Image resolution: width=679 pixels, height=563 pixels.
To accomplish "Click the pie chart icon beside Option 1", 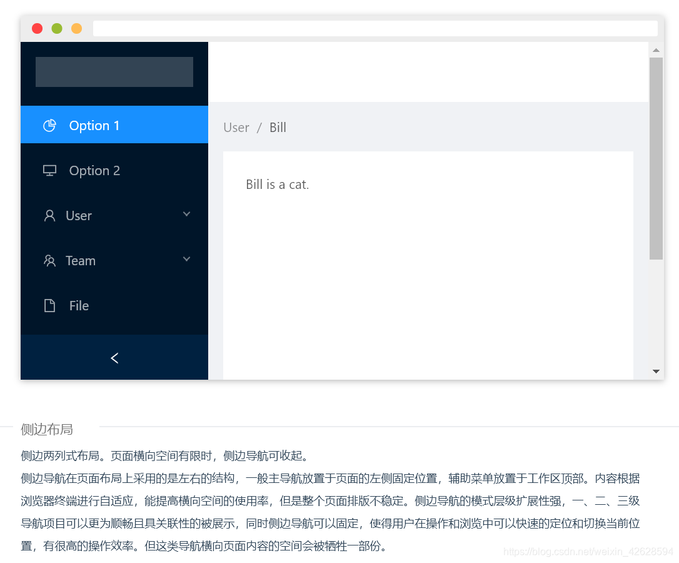I will click(49, 125).
